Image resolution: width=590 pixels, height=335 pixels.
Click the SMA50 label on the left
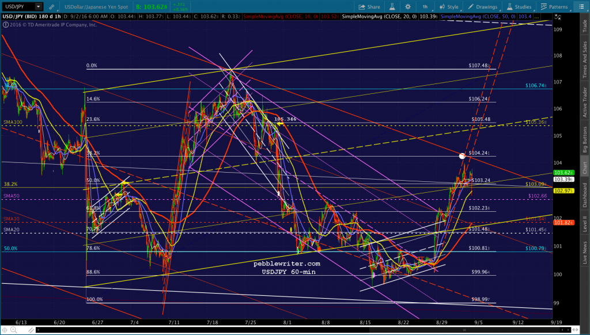(12, 196)
